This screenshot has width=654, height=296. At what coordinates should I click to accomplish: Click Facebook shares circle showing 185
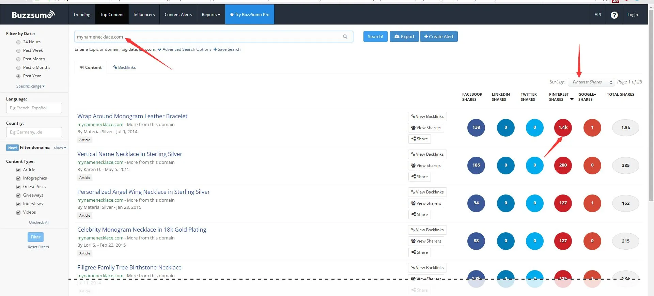(x=476, y=166)
